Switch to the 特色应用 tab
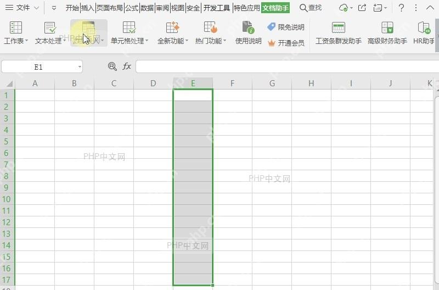The height and width of the screenshot is (290, 439). click(247, 8)
